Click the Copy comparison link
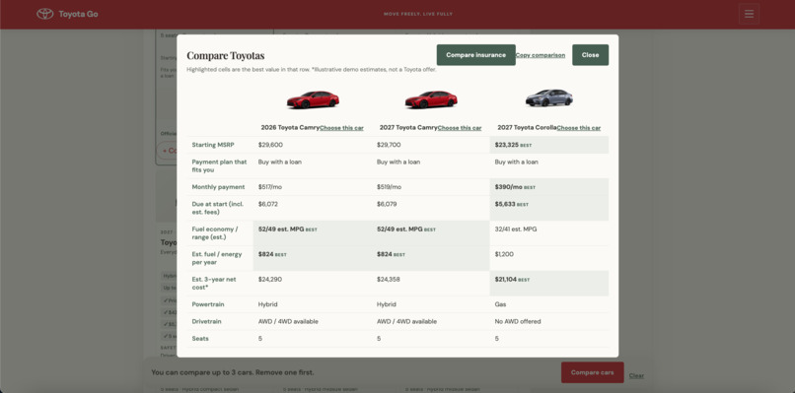The height and width of the screenshot is (393, 795). (x=541, y=55)
